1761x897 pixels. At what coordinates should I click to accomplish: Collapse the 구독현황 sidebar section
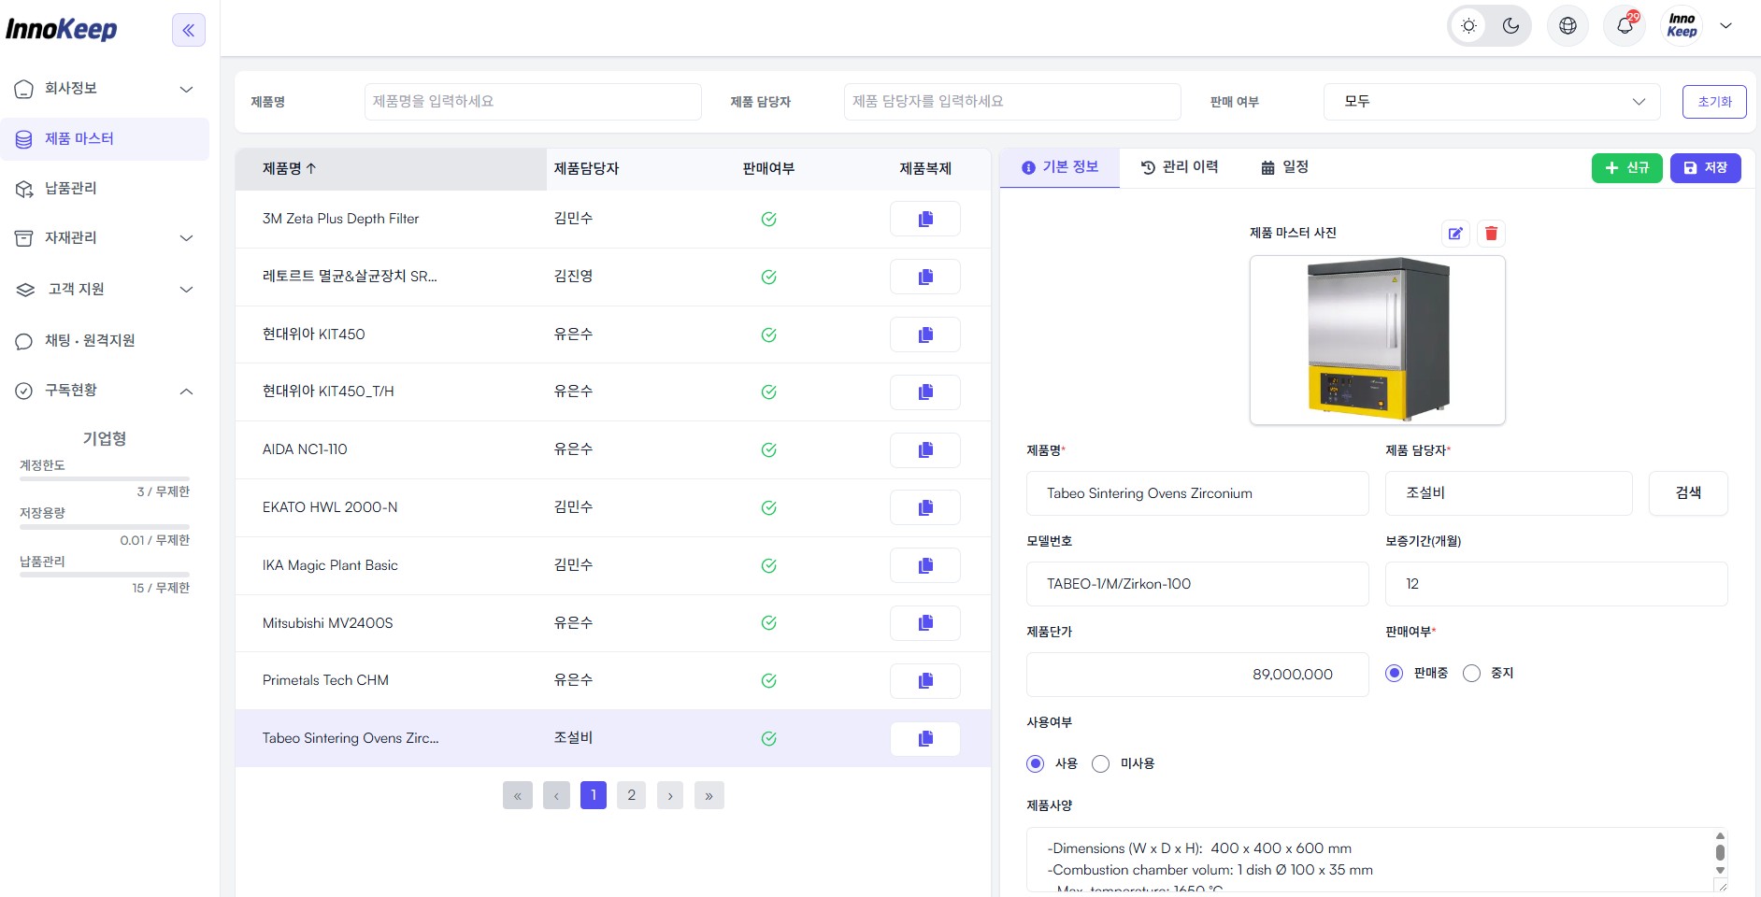72,391
